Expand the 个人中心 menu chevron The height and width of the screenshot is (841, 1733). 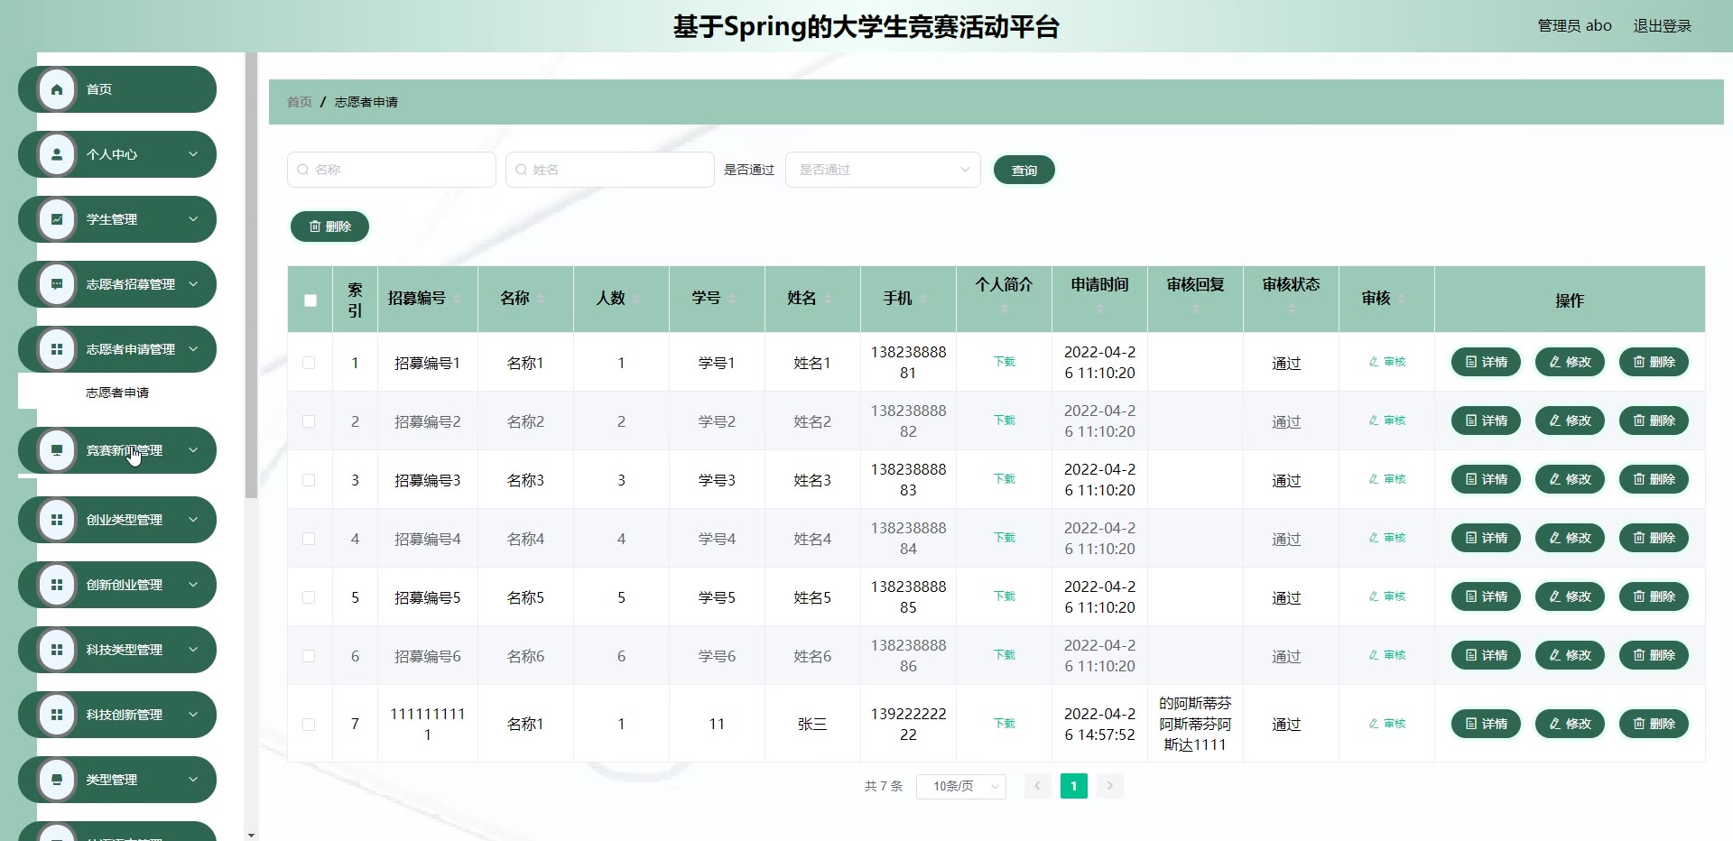coord(193,154)
